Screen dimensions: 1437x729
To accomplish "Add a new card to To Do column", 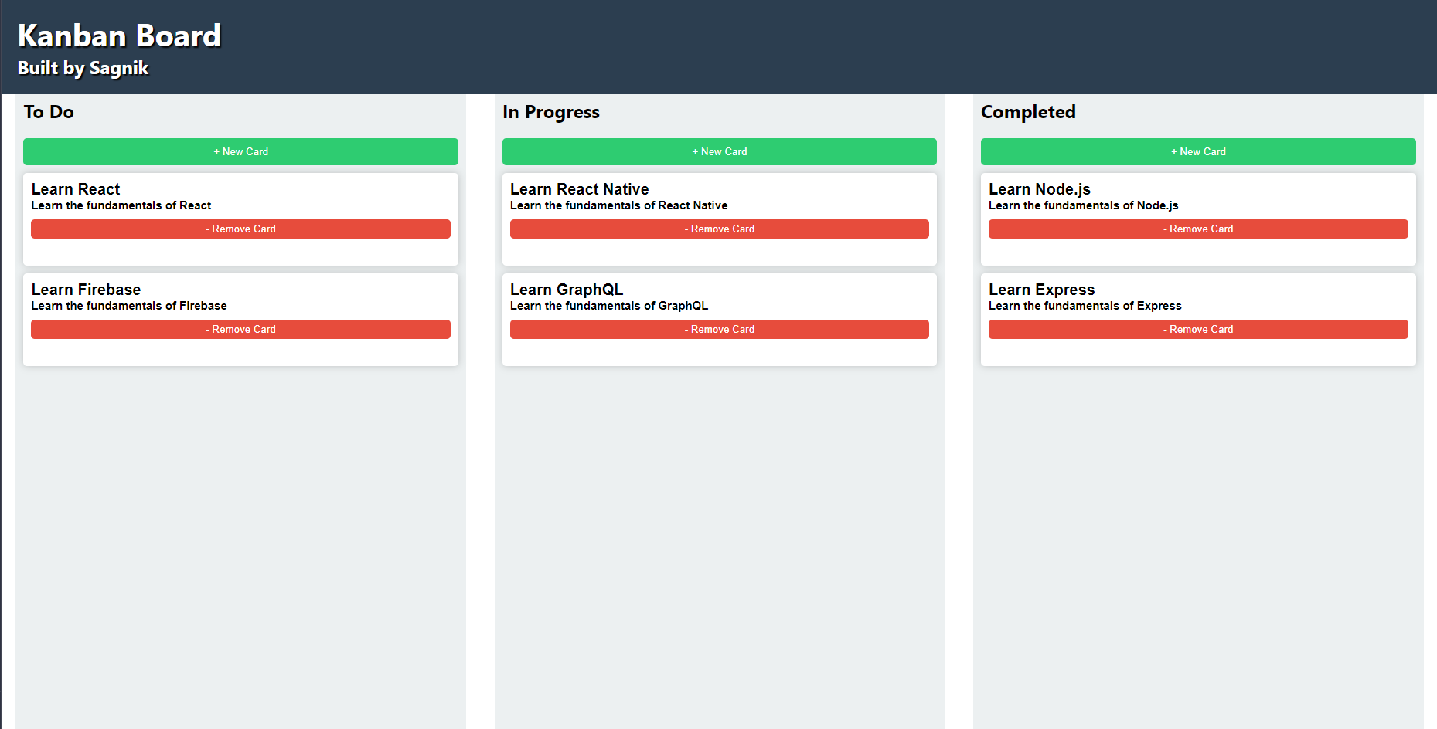I will (240, 151).
